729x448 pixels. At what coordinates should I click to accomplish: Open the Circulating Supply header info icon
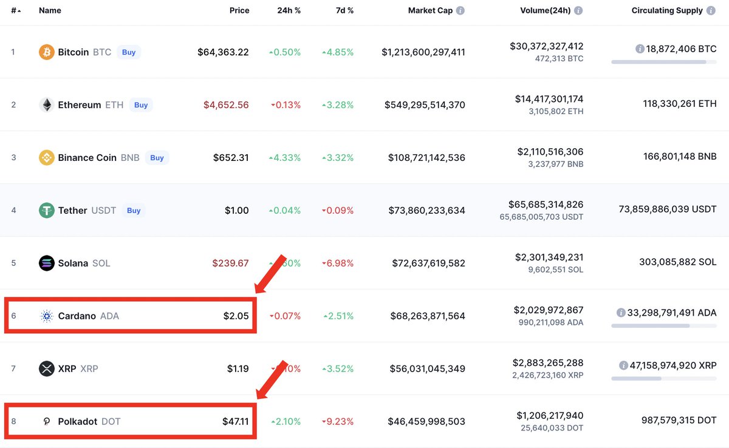tap(711, 11)
